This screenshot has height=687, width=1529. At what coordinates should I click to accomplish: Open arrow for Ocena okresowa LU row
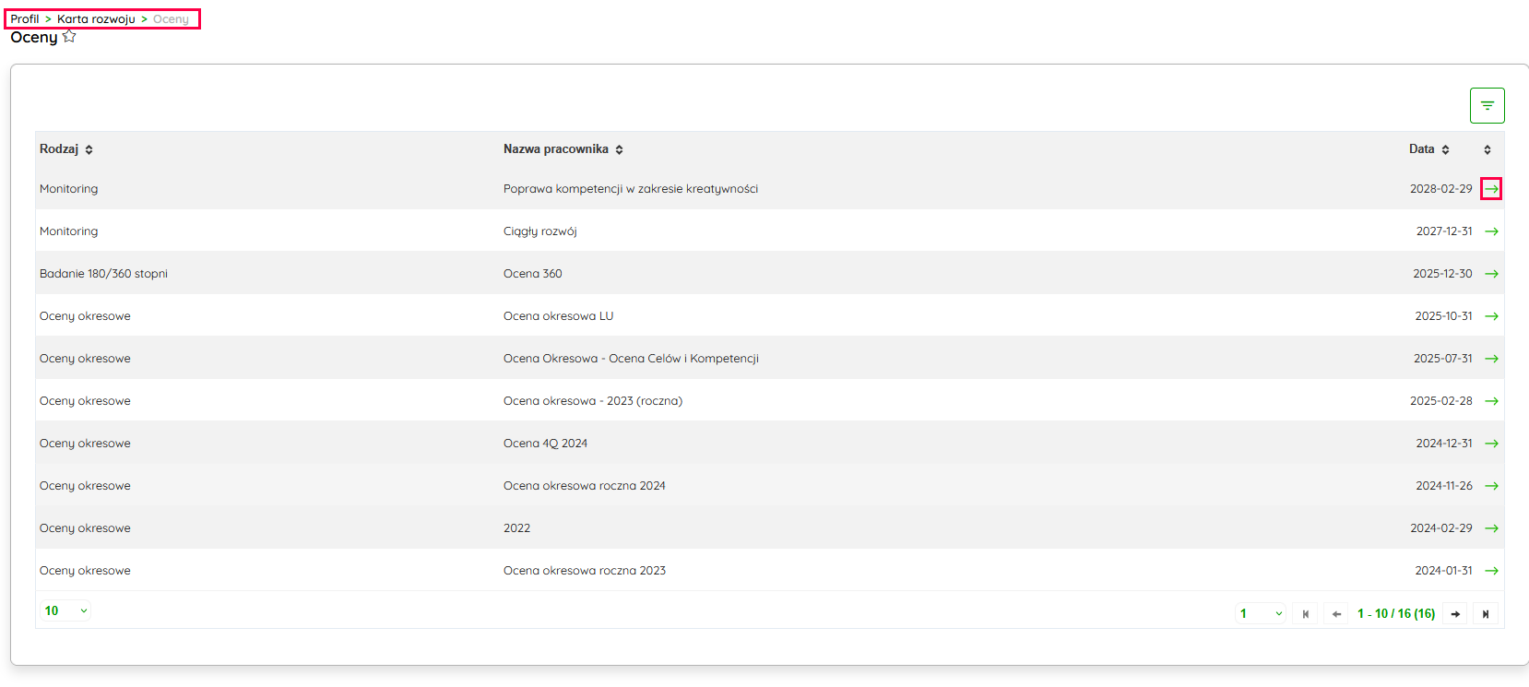click(x=1491, y=316)
